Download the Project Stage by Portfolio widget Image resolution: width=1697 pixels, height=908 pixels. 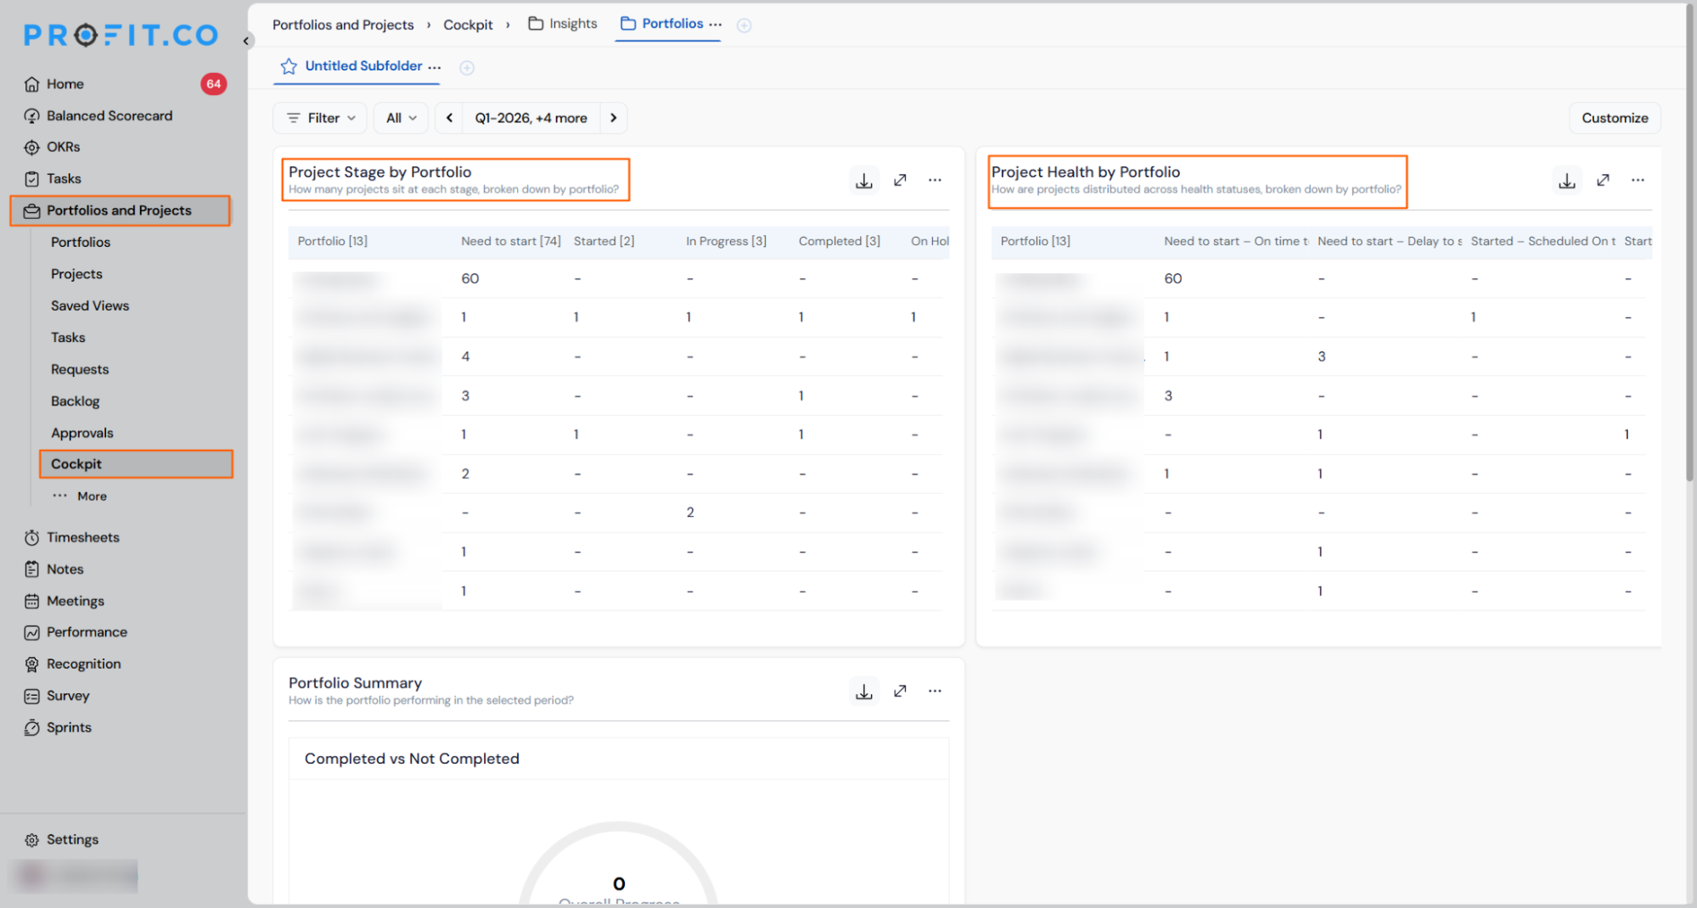864,180
